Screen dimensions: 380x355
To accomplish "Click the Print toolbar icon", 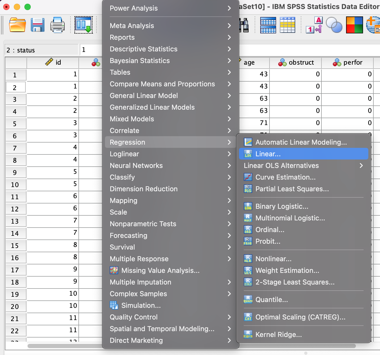I will 58,25.
